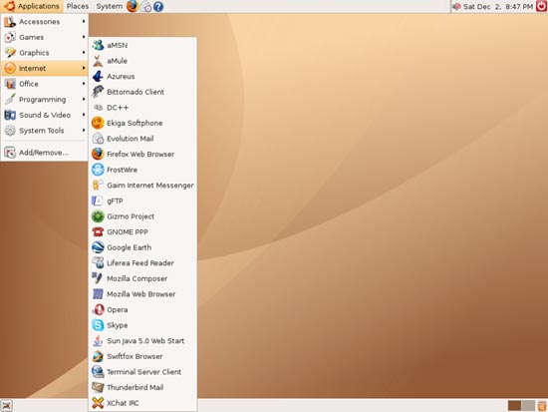Click the Google Earth globe icon
The height and width of the screenshot is (412, 548).
(x=98, y=247)
